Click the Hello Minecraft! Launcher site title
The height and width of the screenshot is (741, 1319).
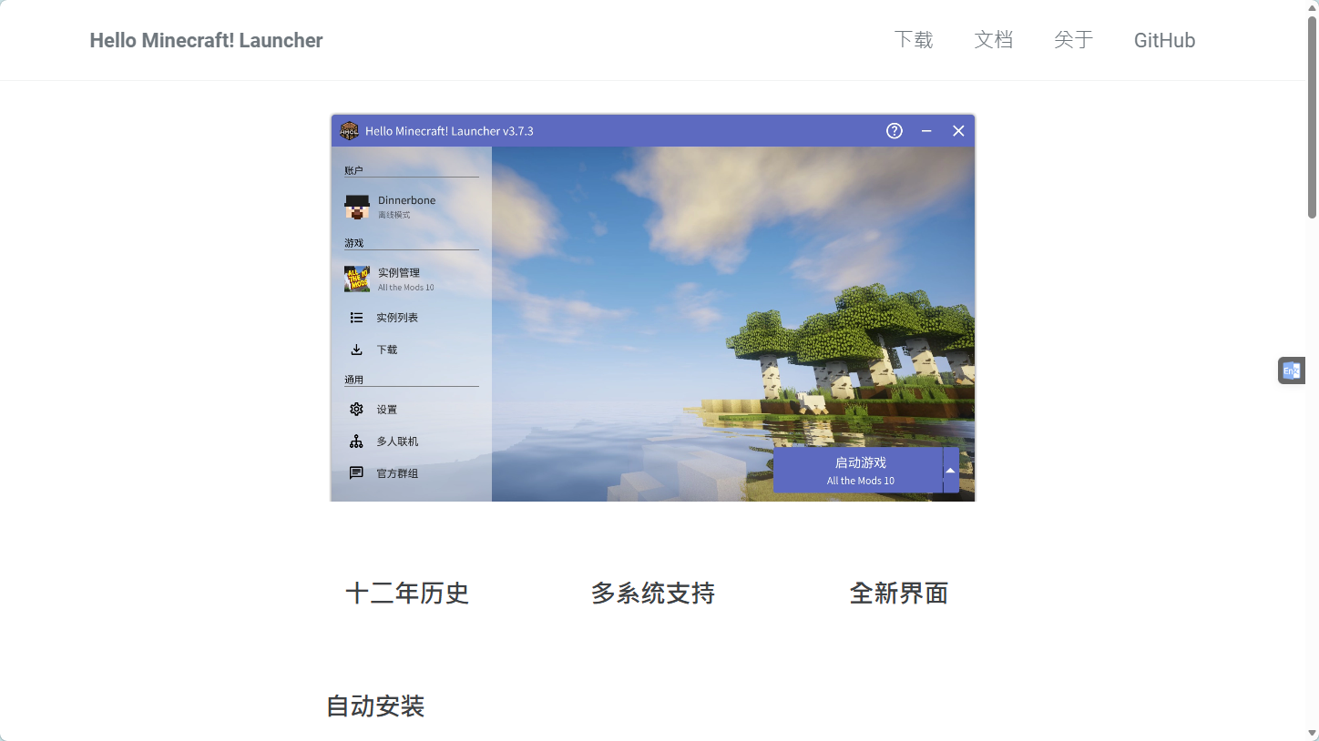tap(206, 40)
